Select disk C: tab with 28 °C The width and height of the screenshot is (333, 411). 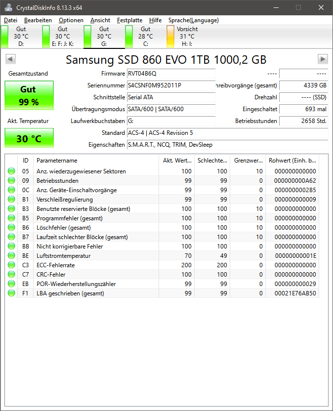(x=146, y=37)
